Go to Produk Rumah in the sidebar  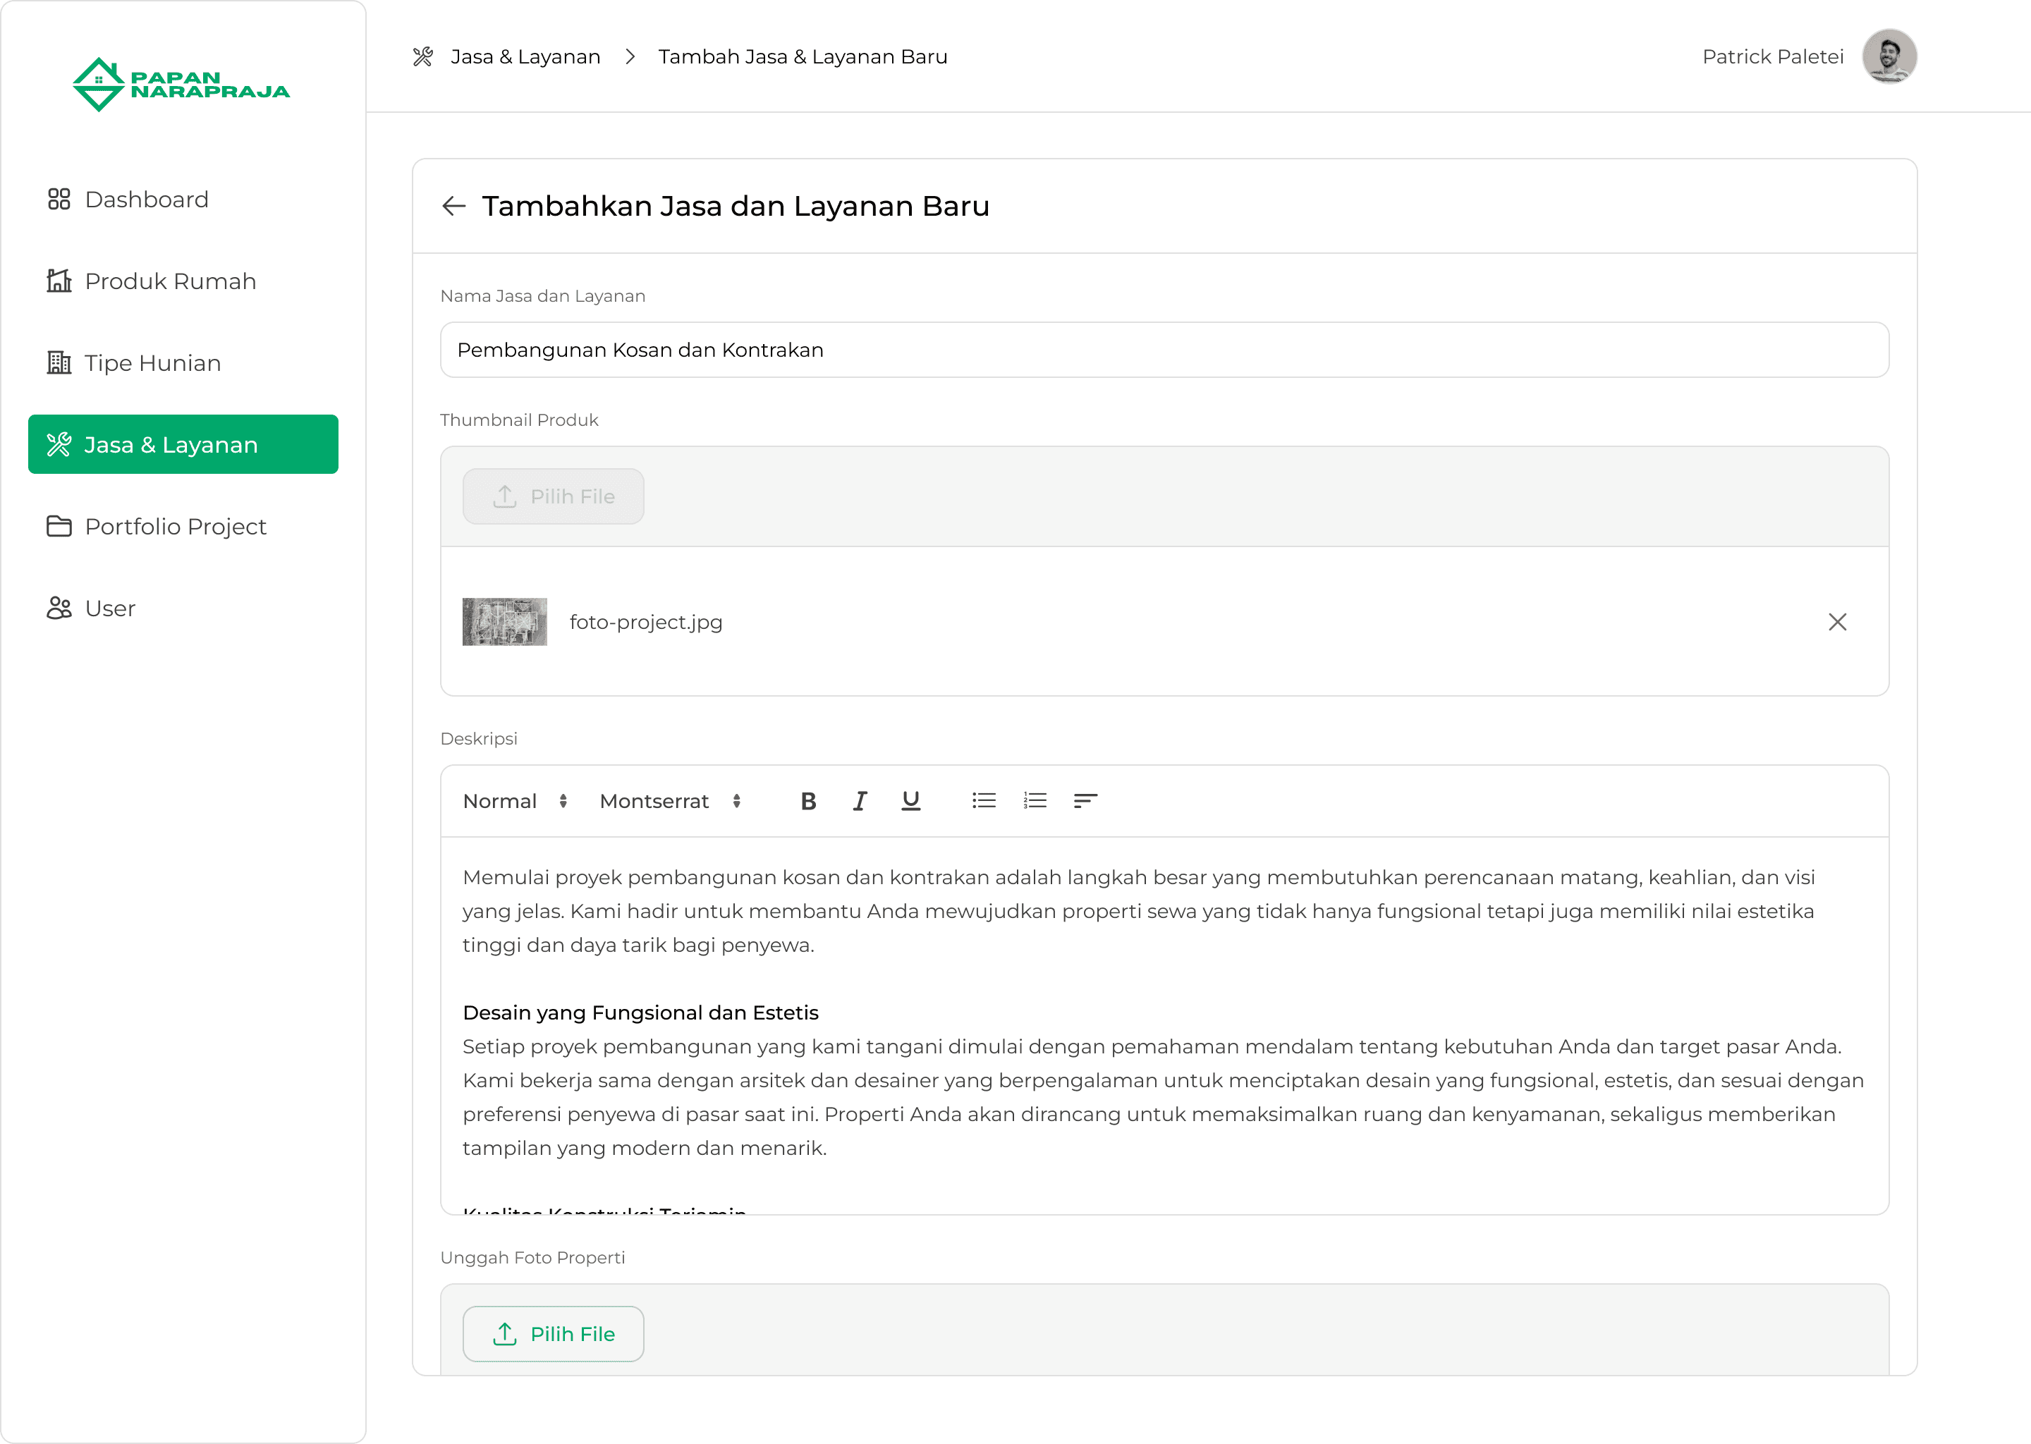(x=170, y=281)
